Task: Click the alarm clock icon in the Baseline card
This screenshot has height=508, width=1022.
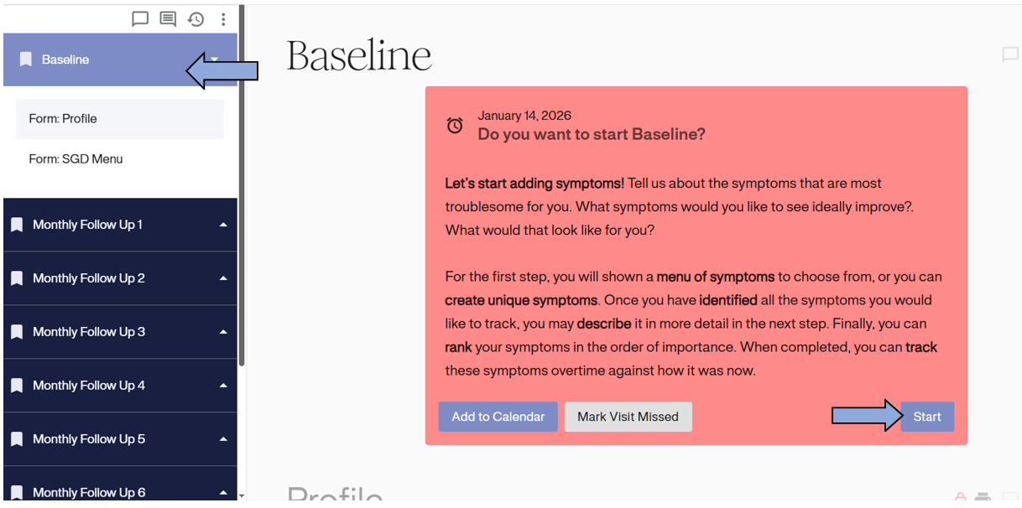Action: click(x=455, y=126)
